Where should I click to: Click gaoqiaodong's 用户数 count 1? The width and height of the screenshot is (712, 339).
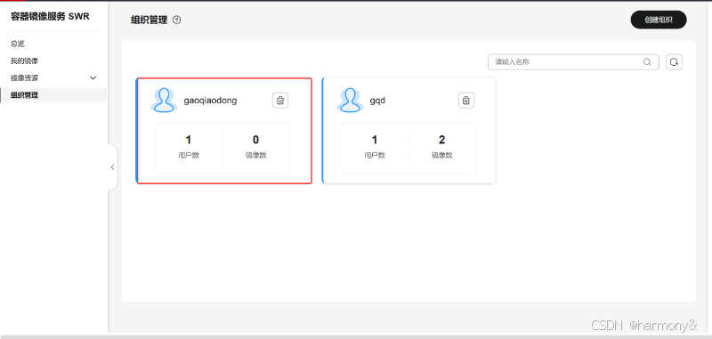(189, 140)
